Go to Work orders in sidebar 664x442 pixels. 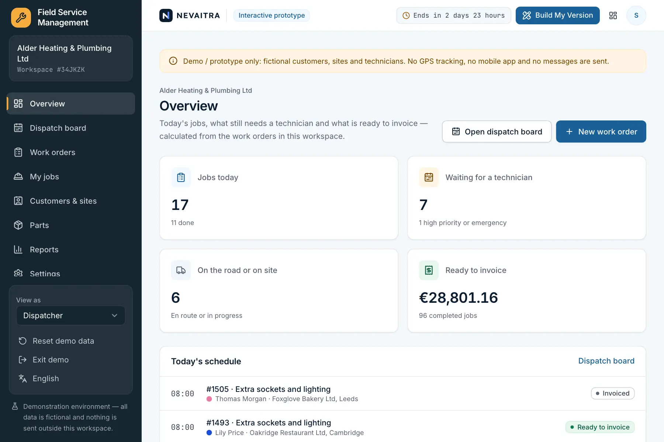click(71, 152)
